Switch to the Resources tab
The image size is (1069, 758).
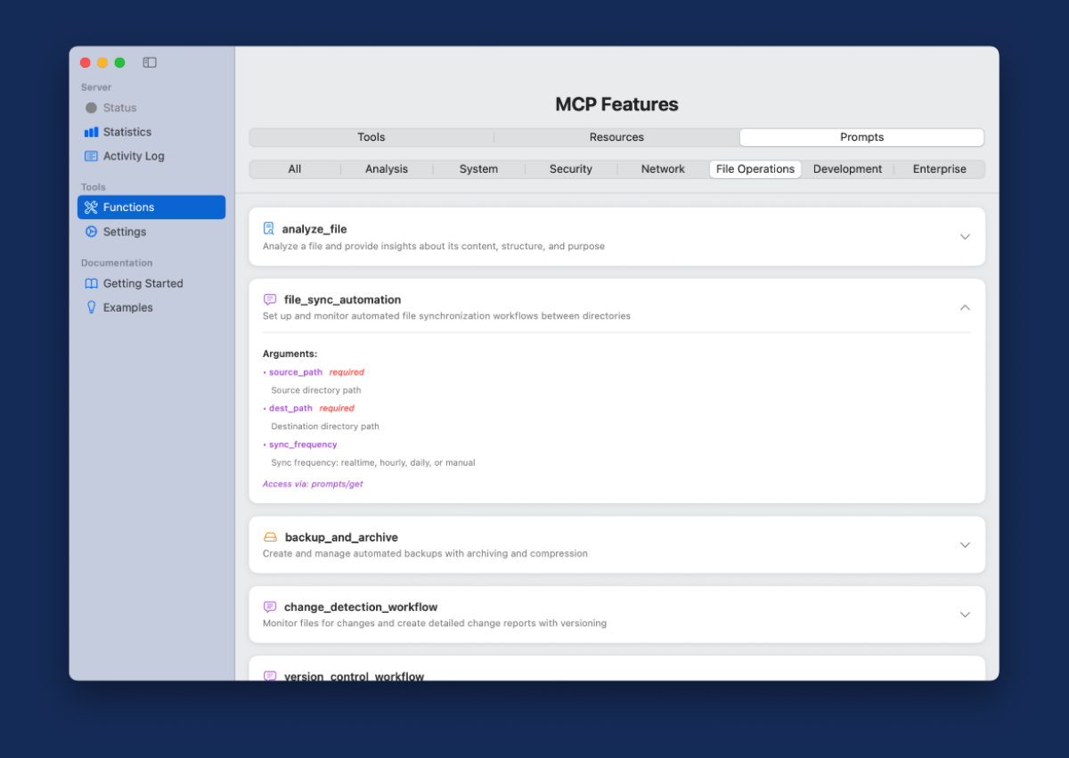tap(616, 137)
